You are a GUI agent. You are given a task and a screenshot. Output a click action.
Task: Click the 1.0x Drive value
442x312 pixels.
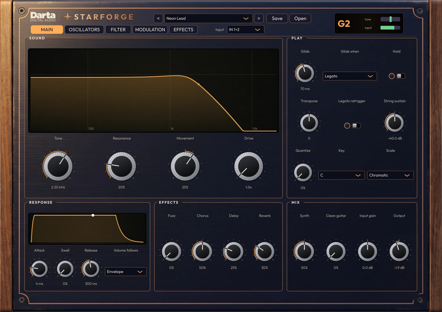point(249,187)
